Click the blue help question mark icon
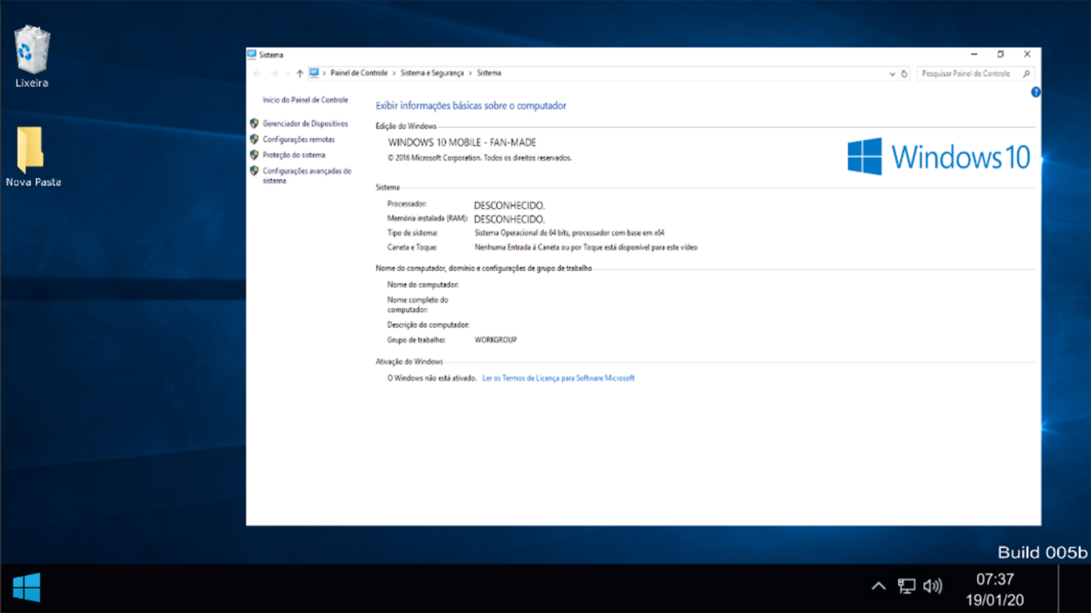This screenshot has width=1091, height=613. [1035, 92]
